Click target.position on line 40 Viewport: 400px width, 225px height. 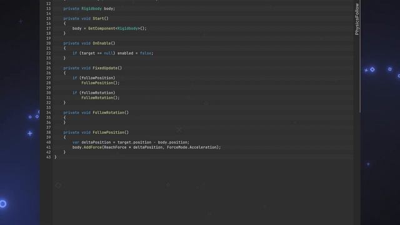(134, 142)
